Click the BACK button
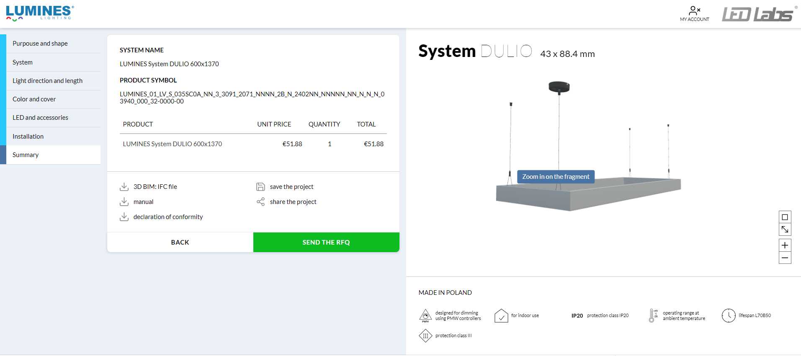801x356 pixels. coord(180,242)
